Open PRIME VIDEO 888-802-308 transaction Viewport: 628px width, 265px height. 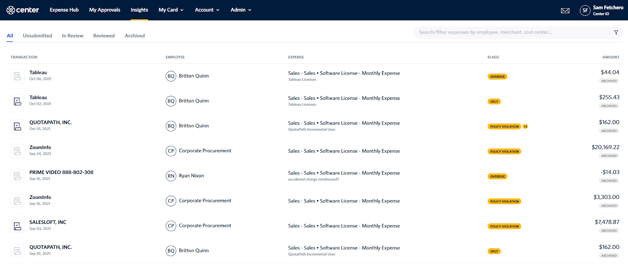61,172
